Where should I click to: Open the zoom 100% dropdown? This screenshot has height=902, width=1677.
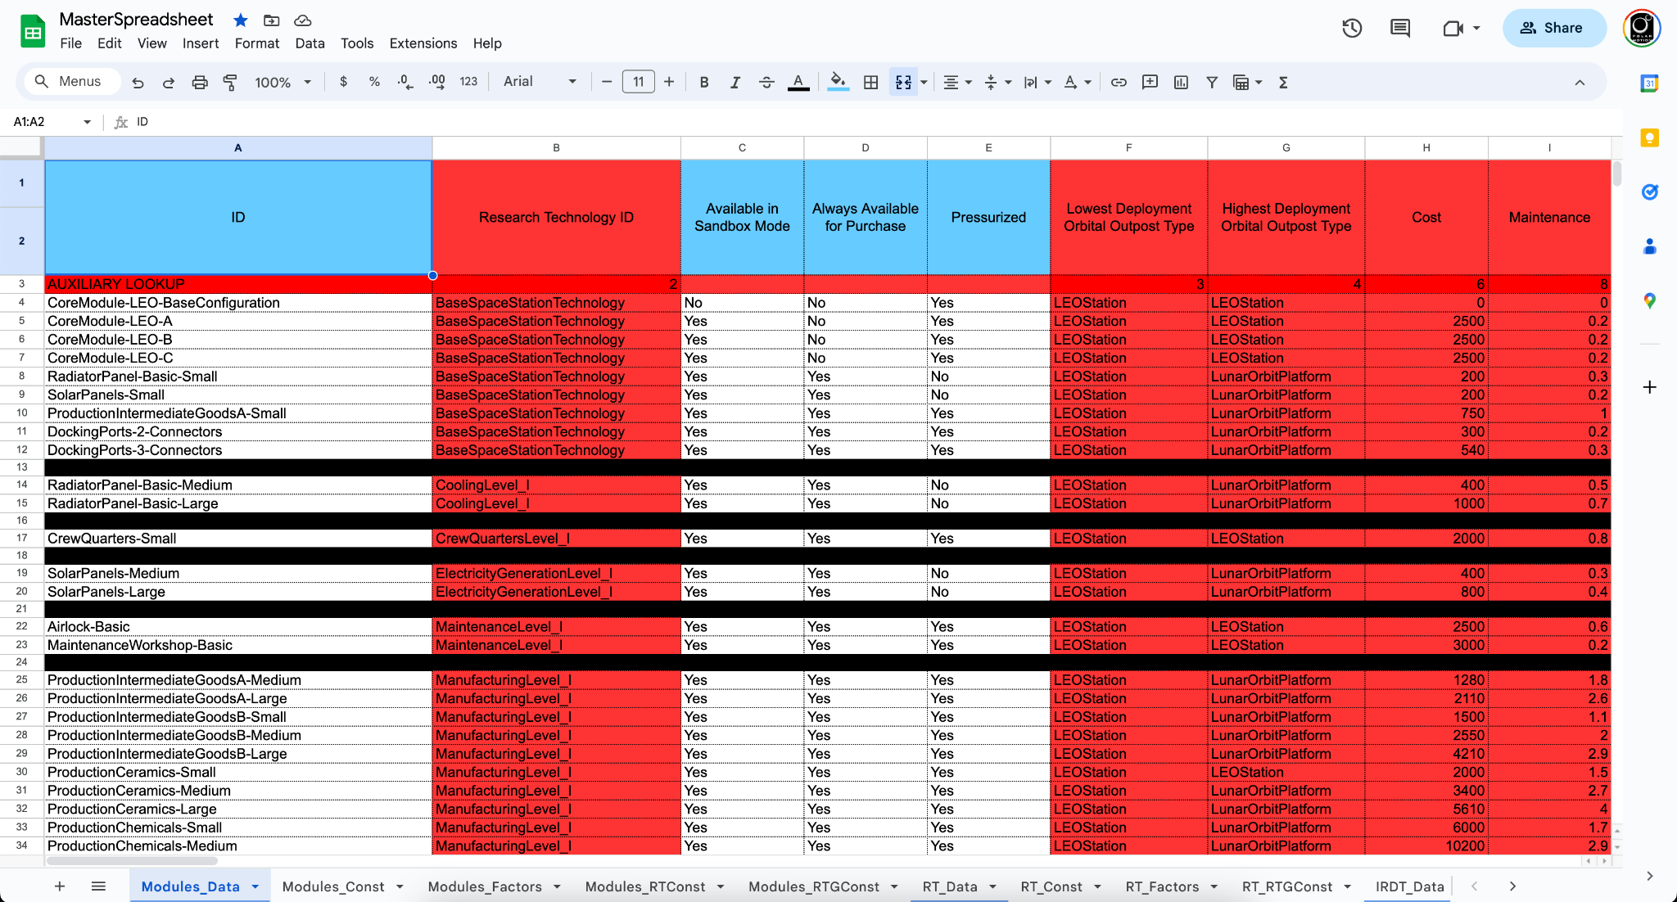coord(283,82)
